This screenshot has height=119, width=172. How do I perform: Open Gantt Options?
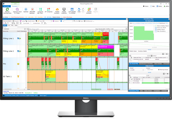56,21
